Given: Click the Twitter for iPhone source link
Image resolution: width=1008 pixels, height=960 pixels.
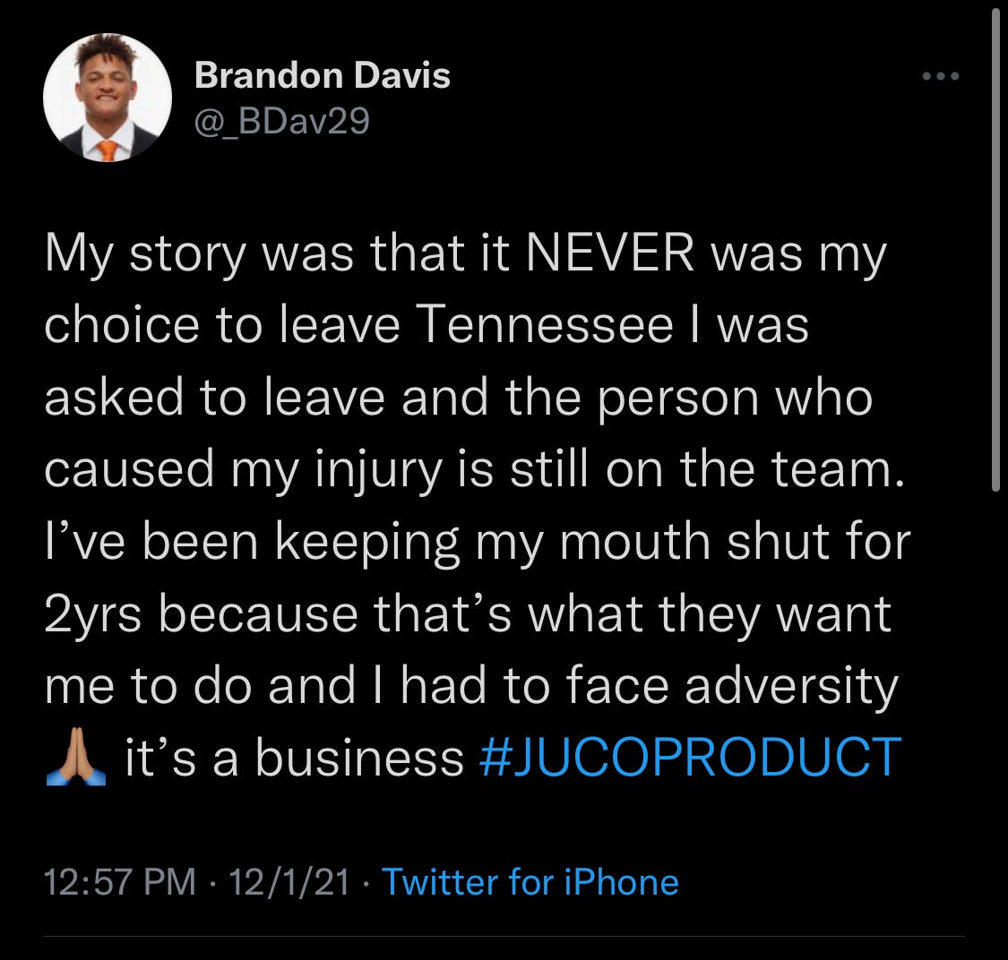Looking at the screenshot, I should pos(530,882).
